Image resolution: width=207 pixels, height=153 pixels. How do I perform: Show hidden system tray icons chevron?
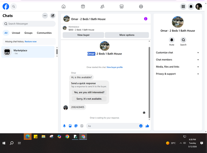point(181,143)
